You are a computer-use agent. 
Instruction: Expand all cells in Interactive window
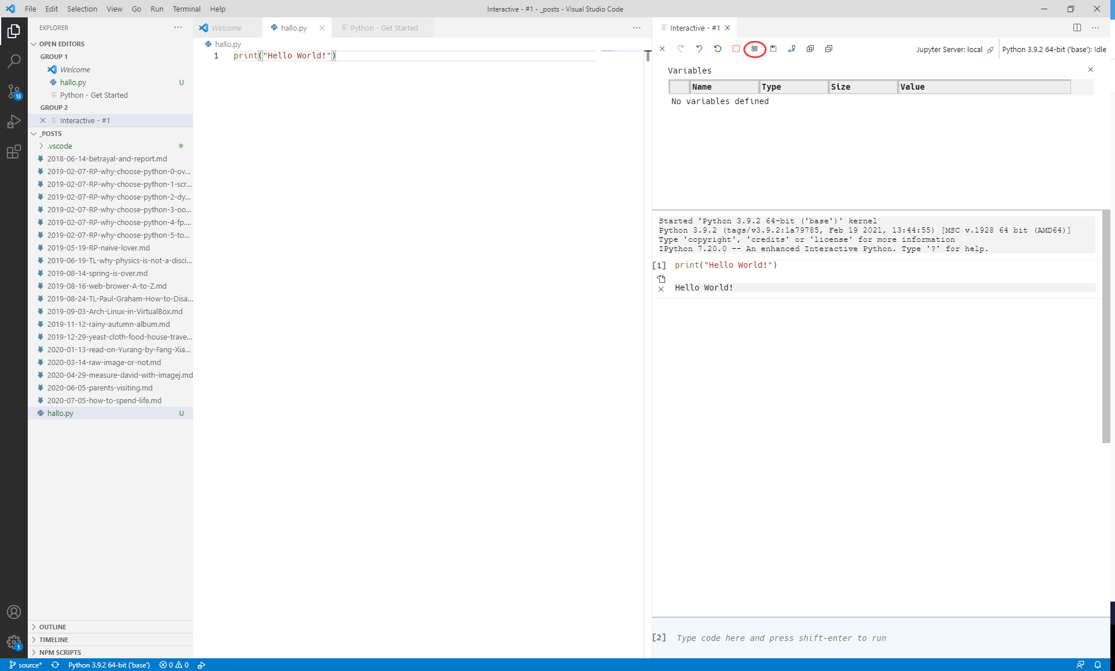point(810,49)
